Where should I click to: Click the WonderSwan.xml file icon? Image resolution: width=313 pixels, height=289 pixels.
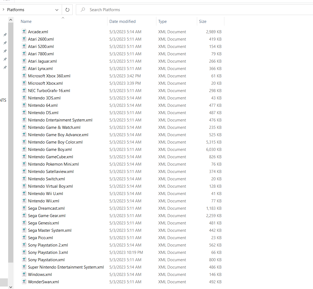[x=24, y=282]
